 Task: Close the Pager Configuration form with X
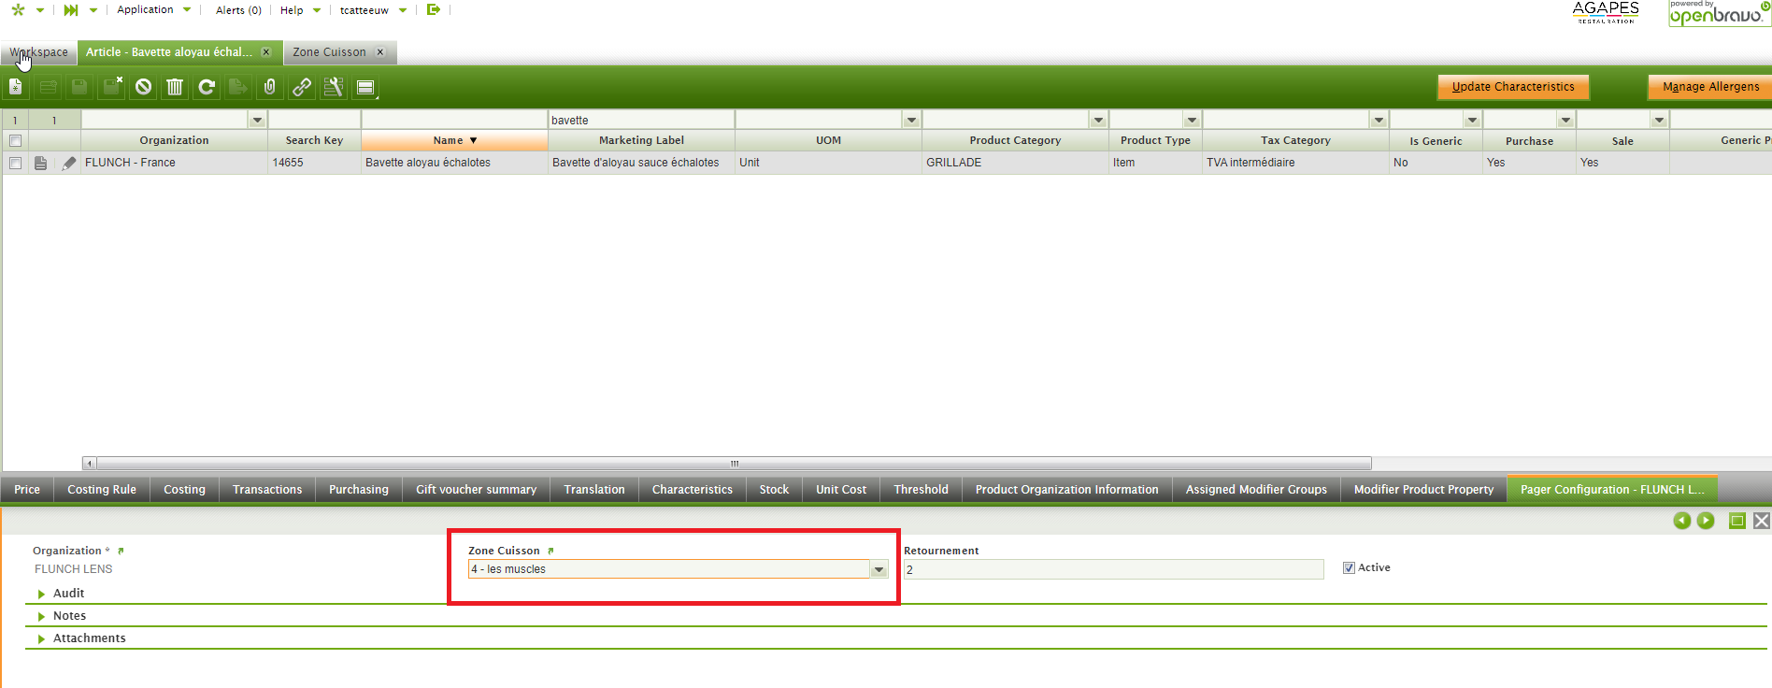coord(1762,521)
